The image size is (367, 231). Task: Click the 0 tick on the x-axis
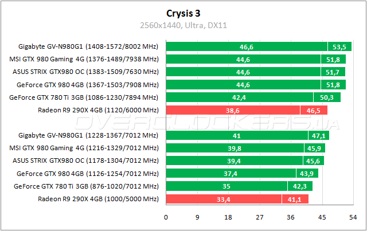[x=166, y=217]
